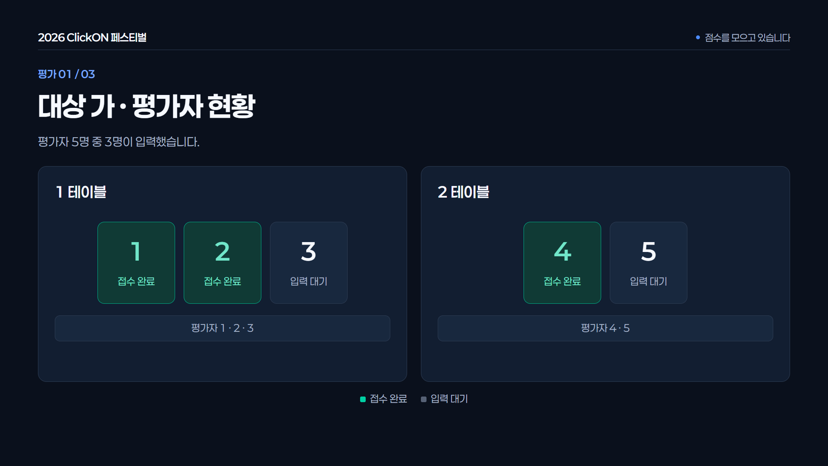Click the 접수 완료 legend label
The height and width of the screenshot is (466, 828).
[x=389, y=399]
